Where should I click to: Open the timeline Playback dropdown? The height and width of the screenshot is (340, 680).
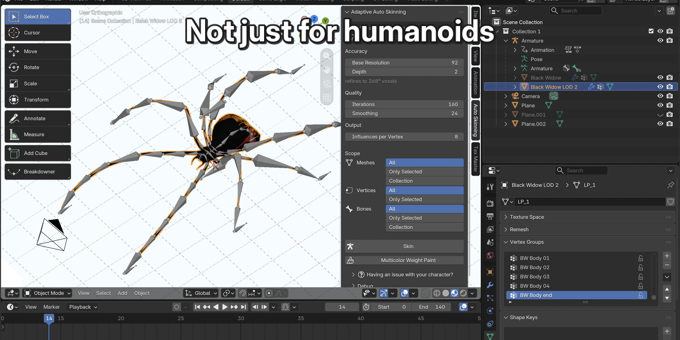tap(83, 307)
